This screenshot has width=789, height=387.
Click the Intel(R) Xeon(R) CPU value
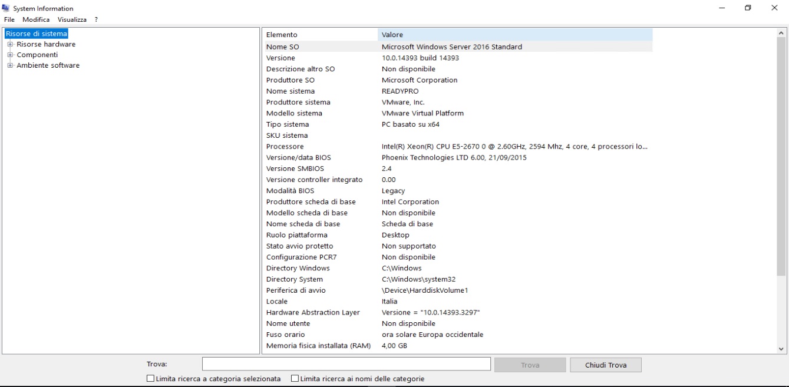(x=515, y=147)
